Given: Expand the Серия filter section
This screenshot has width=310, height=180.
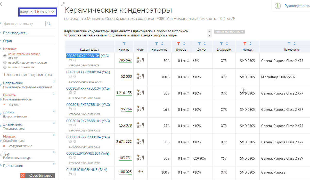Looking at the screenshot, I should 8,41.
